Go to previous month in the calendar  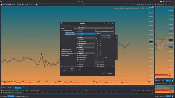96,38
